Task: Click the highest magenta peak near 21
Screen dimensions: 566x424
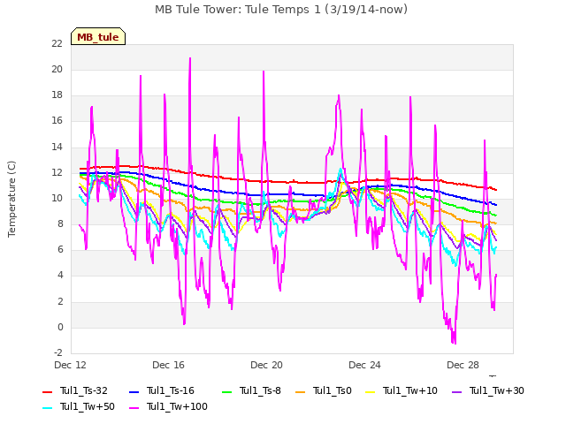Action: tap(190, 59)
